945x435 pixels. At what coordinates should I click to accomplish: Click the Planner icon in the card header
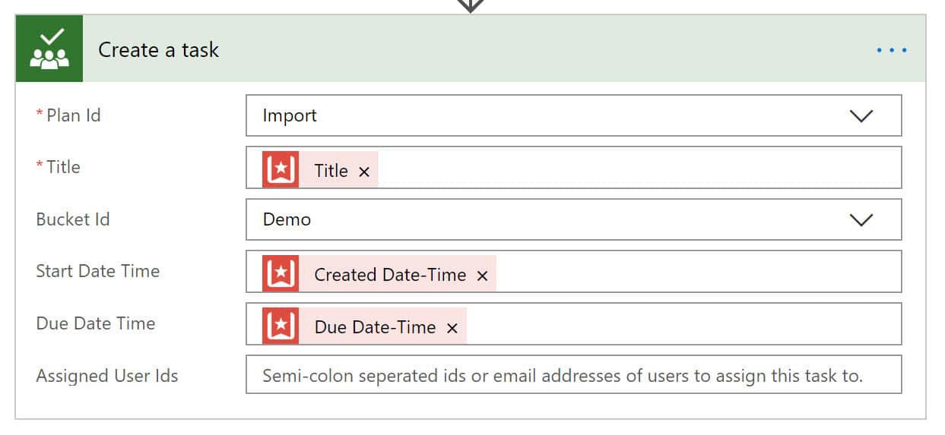click(49, 49)
